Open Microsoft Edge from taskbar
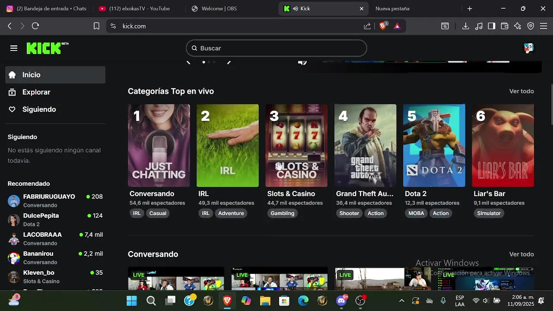The width and height of the screenshot is (553, 311). pos(303,301)
